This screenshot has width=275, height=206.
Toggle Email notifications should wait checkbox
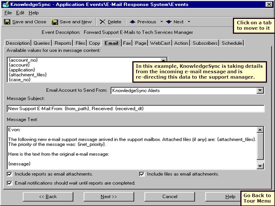[9, 183]
